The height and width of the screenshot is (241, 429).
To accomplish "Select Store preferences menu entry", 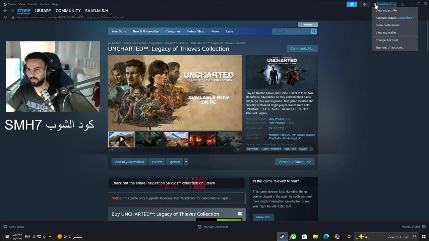I will (x=395, y=25).
